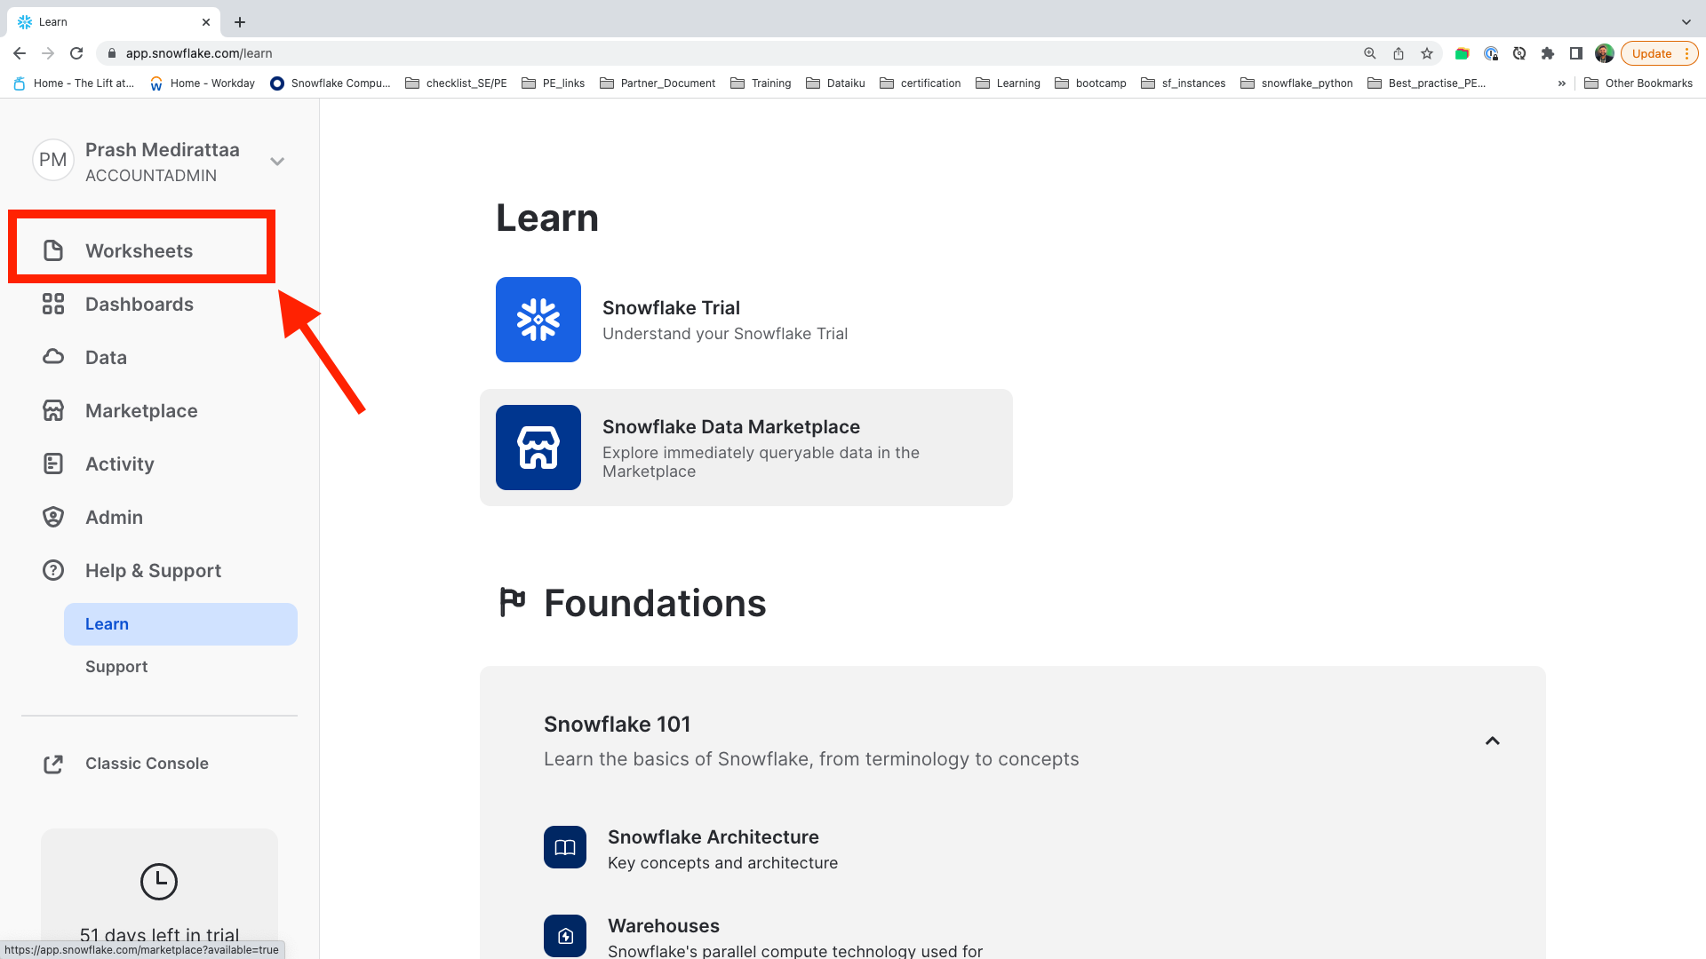Open the Snowflake Architecture book icon

(x=565, y=847)
